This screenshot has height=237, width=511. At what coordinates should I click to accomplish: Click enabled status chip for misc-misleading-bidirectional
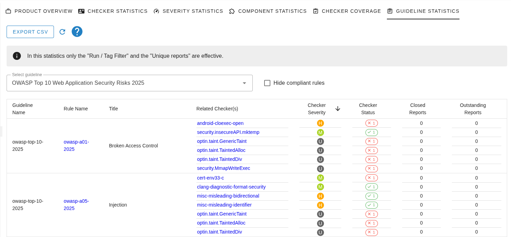[x=372, y=196]
